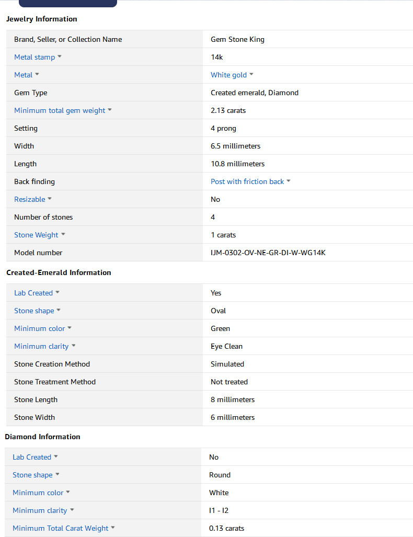Viewport: 413px width, 537px height.
Task: Expand the arrow beside White gold
Action: click(x=251, y=74)
